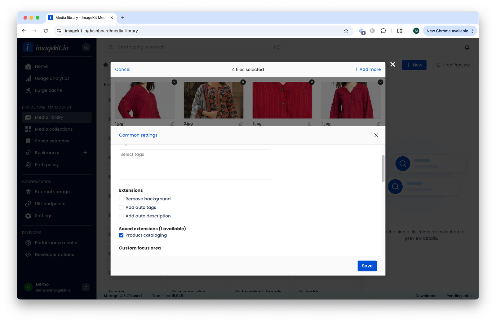Open the notifications bell
The height and width of the screenshot is (322, 496).
point(467,47)
